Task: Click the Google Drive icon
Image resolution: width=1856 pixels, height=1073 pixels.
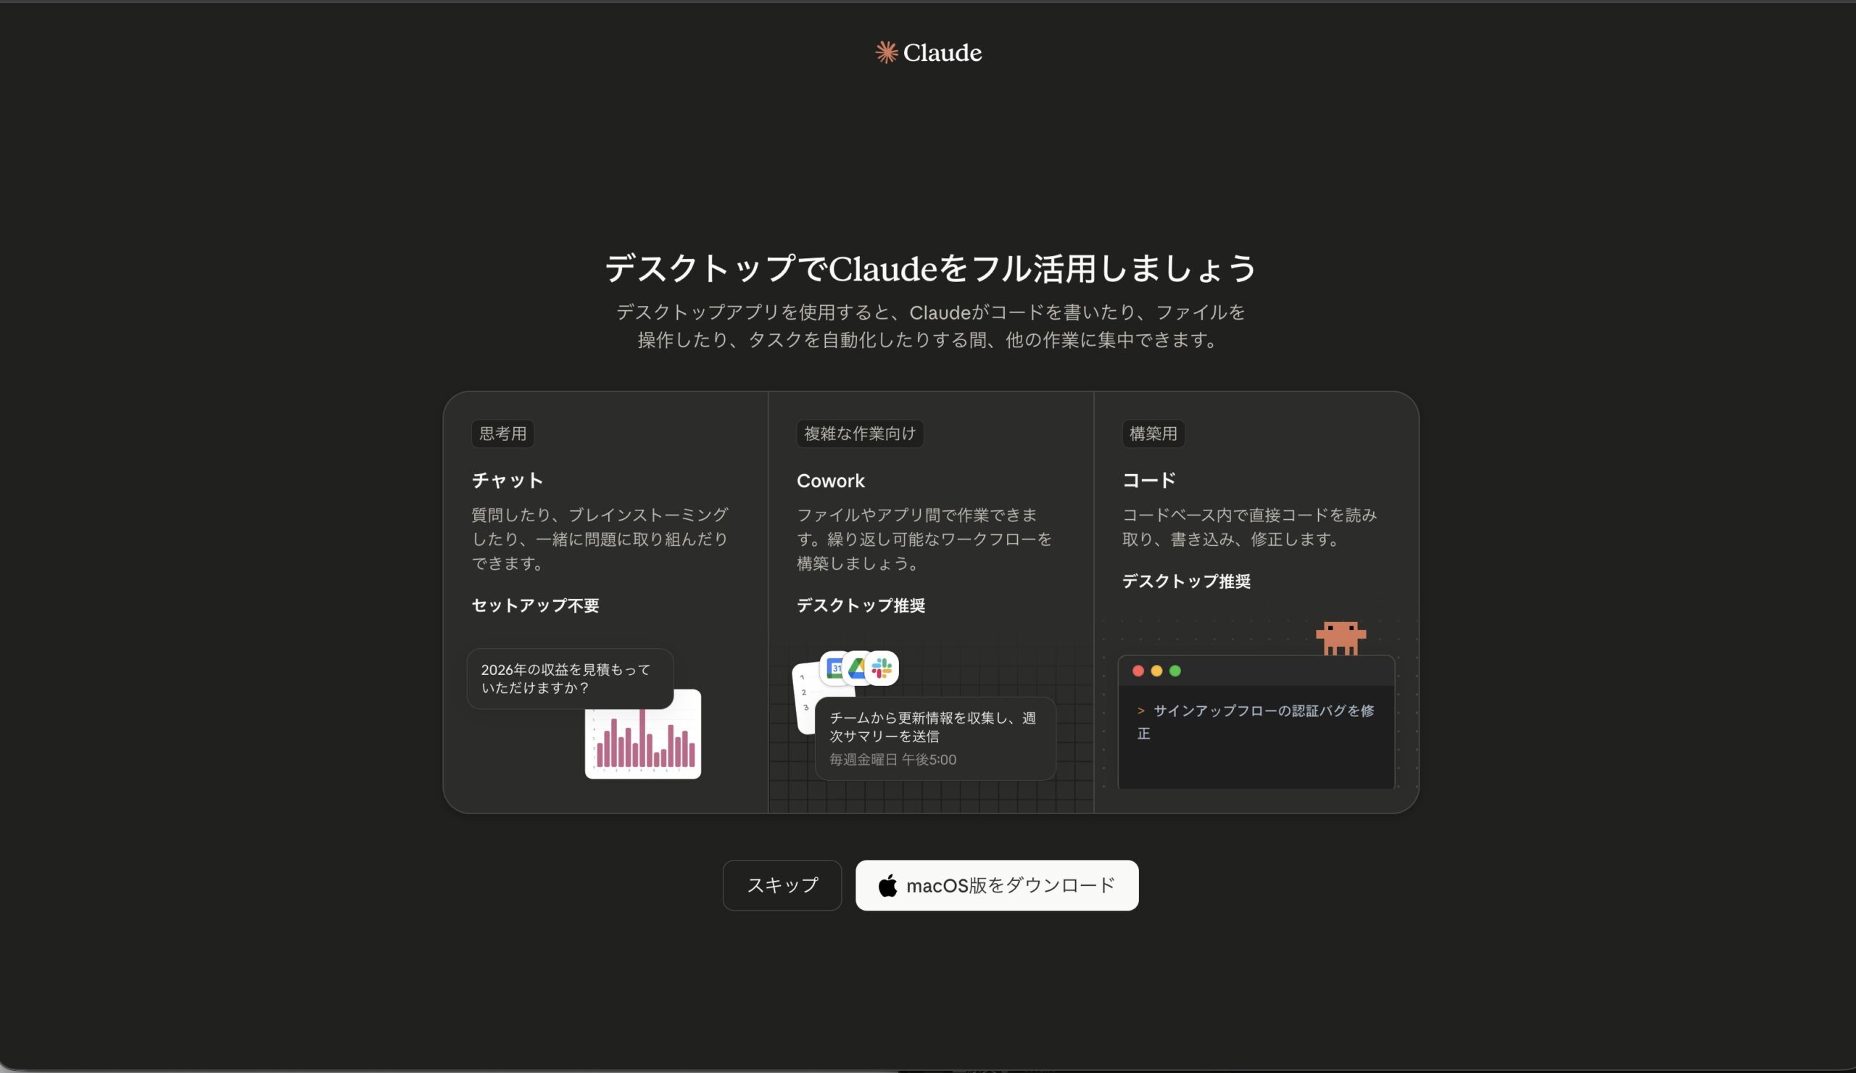Action: pos(856,668)
